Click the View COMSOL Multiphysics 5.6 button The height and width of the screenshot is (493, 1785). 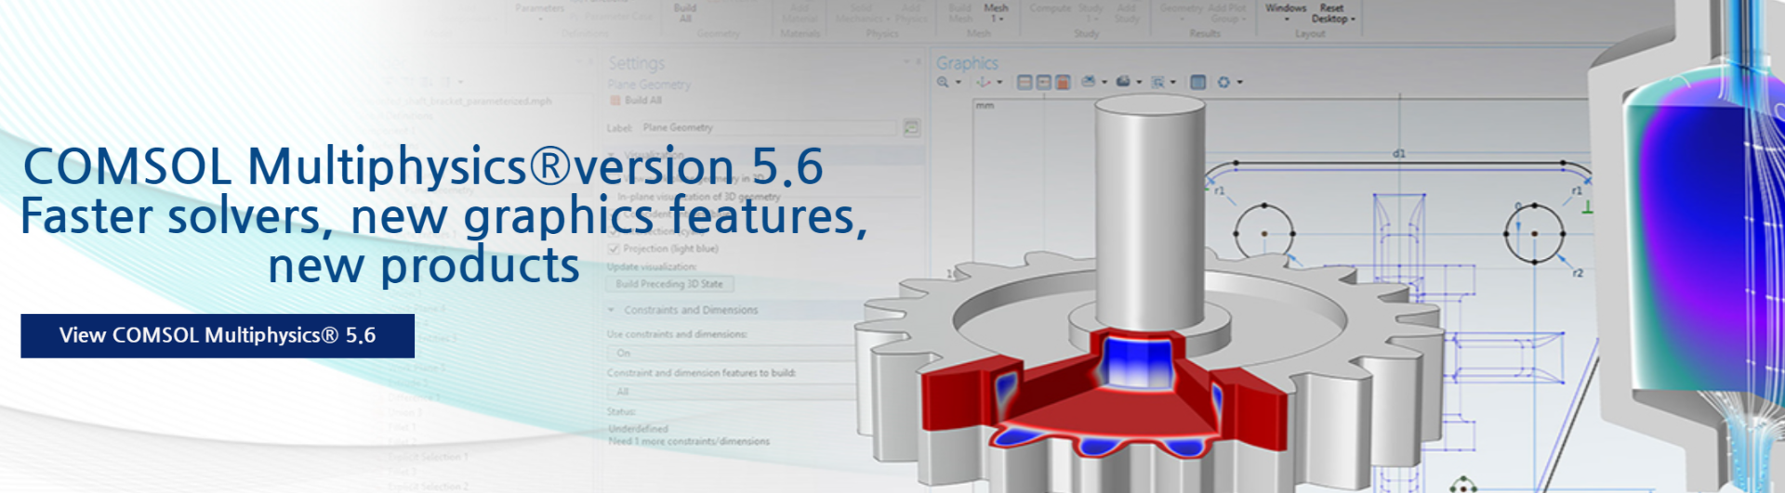click(218, 335)
